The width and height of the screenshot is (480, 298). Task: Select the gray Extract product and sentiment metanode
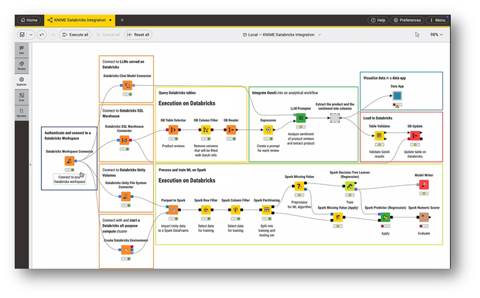click(335, 118)
